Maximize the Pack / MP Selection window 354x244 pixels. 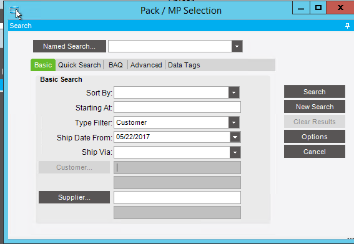(x=318, y=8)
